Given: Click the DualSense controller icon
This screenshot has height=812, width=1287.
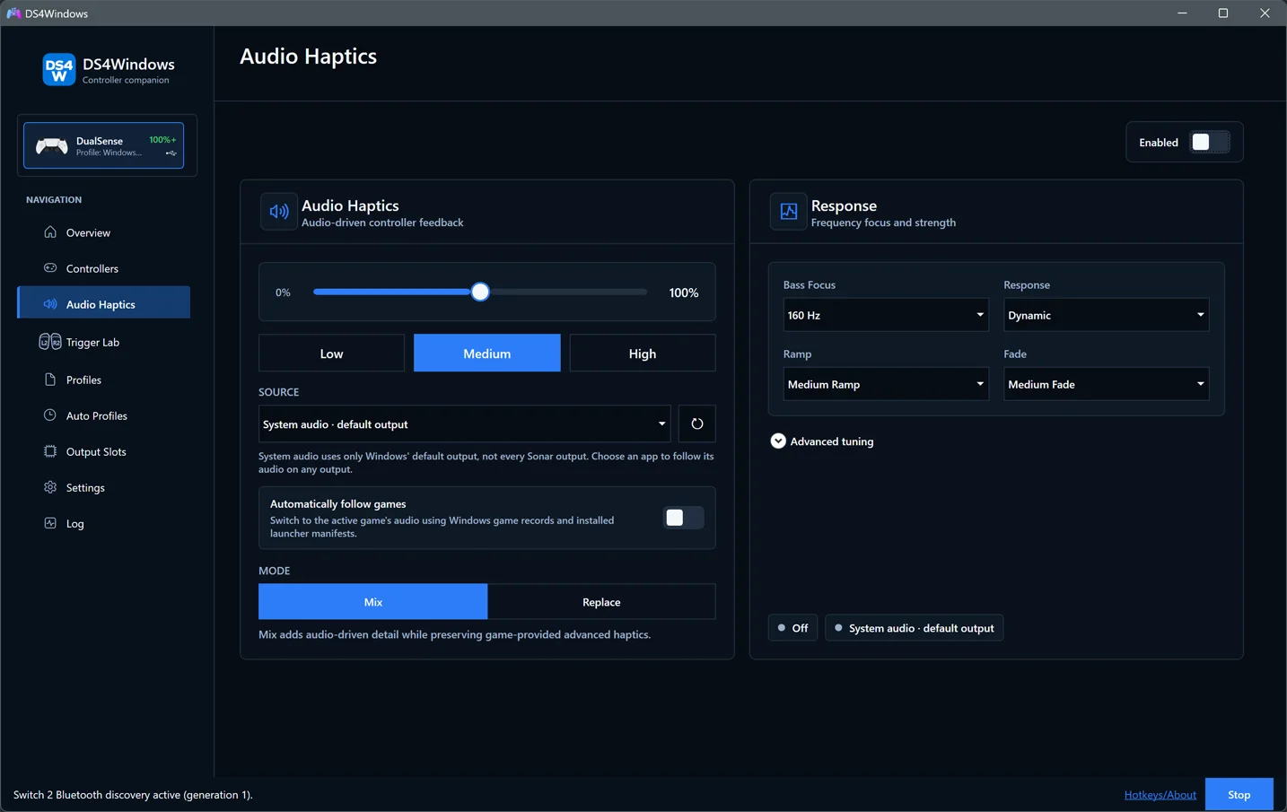Looking at the screenshot, I should [x=51, y=145].
